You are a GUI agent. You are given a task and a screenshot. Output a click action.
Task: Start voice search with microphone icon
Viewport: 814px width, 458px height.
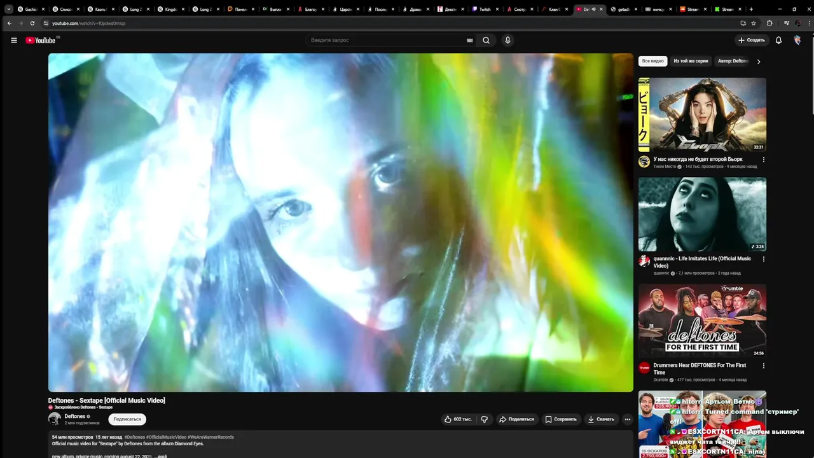[507, 40]
